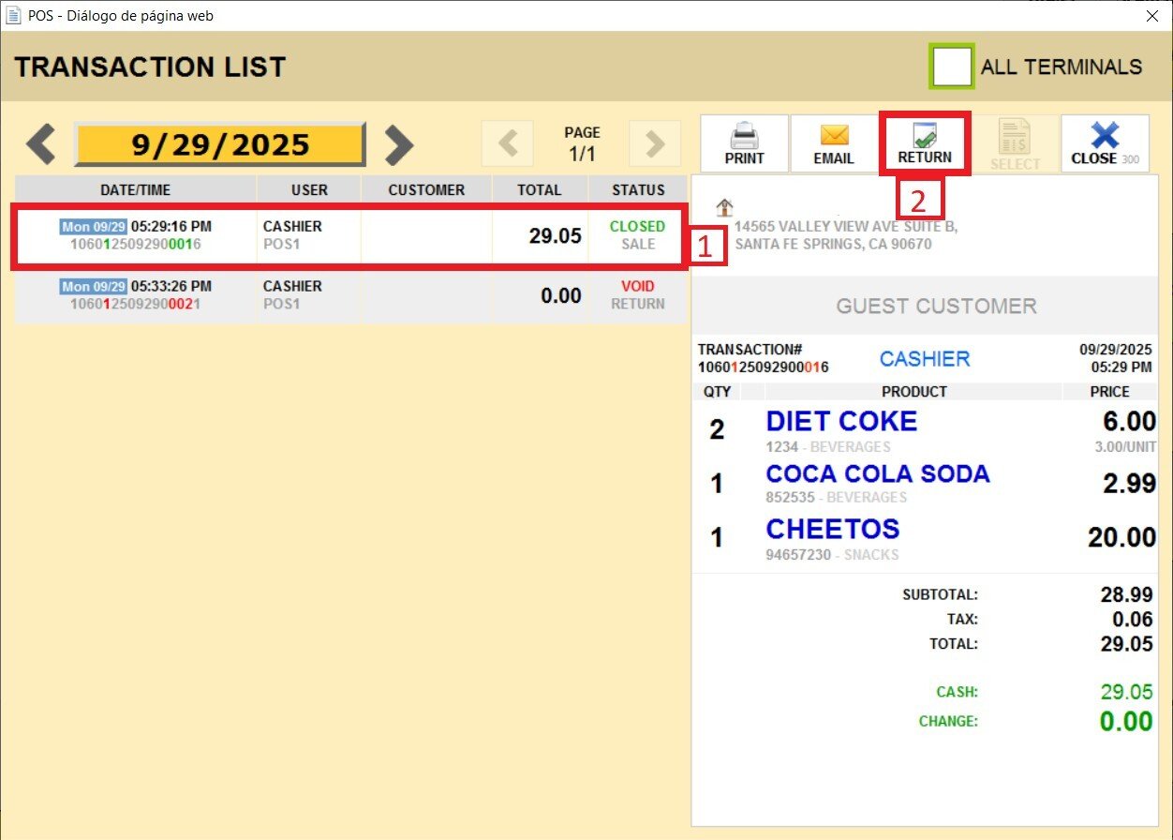Click the CHEETOS product line

click(x=832, y=530)
